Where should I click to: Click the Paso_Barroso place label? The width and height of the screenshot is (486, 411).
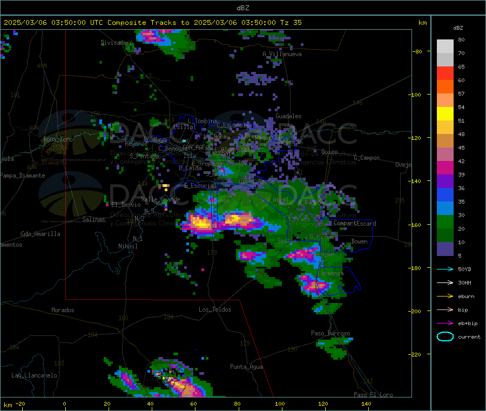click(330, 333)
